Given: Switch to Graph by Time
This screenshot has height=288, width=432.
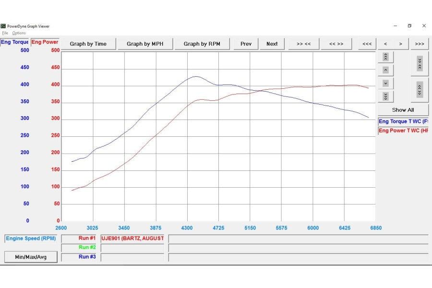Looking at the screenshot, I should click(x=88, y=44).
